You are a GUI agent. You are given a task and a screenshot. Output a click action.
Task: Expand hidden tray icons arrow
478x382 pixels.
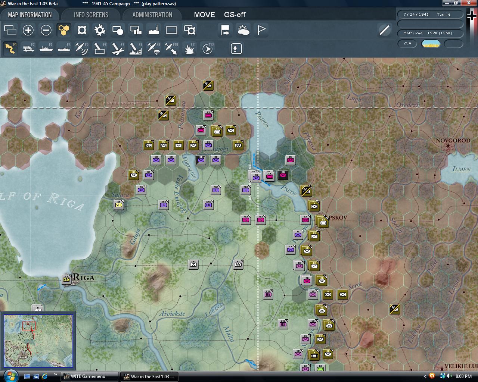click(425, 376)
